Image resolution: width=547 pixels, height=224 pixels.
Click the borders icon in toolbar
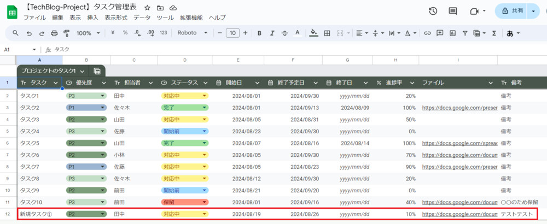[x=327, y=33]
